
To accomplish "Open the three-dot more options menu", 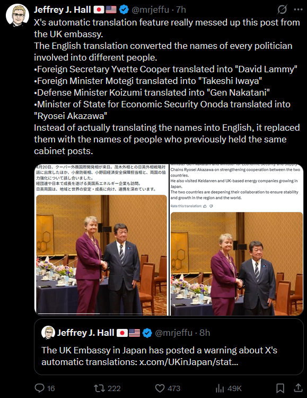I will click(298, 10).
